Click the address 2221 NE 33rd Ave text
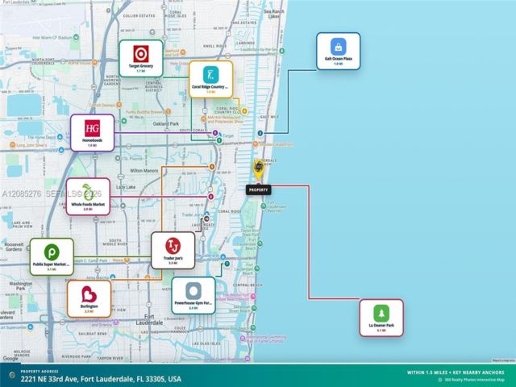 pyautogui.click(x=101, y=379)
